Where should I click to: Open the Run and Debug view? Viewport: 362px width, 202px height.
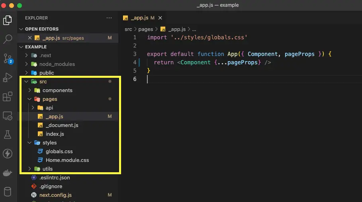point(8,77)
